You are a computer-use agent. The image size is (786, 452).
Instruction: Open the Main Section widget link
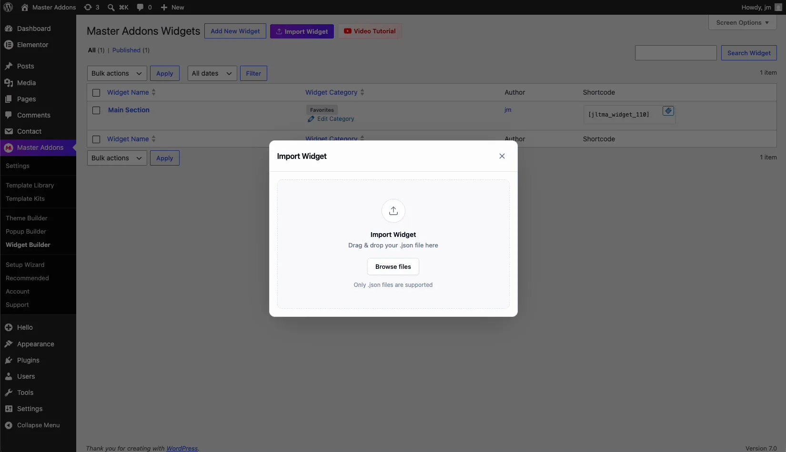129,110
